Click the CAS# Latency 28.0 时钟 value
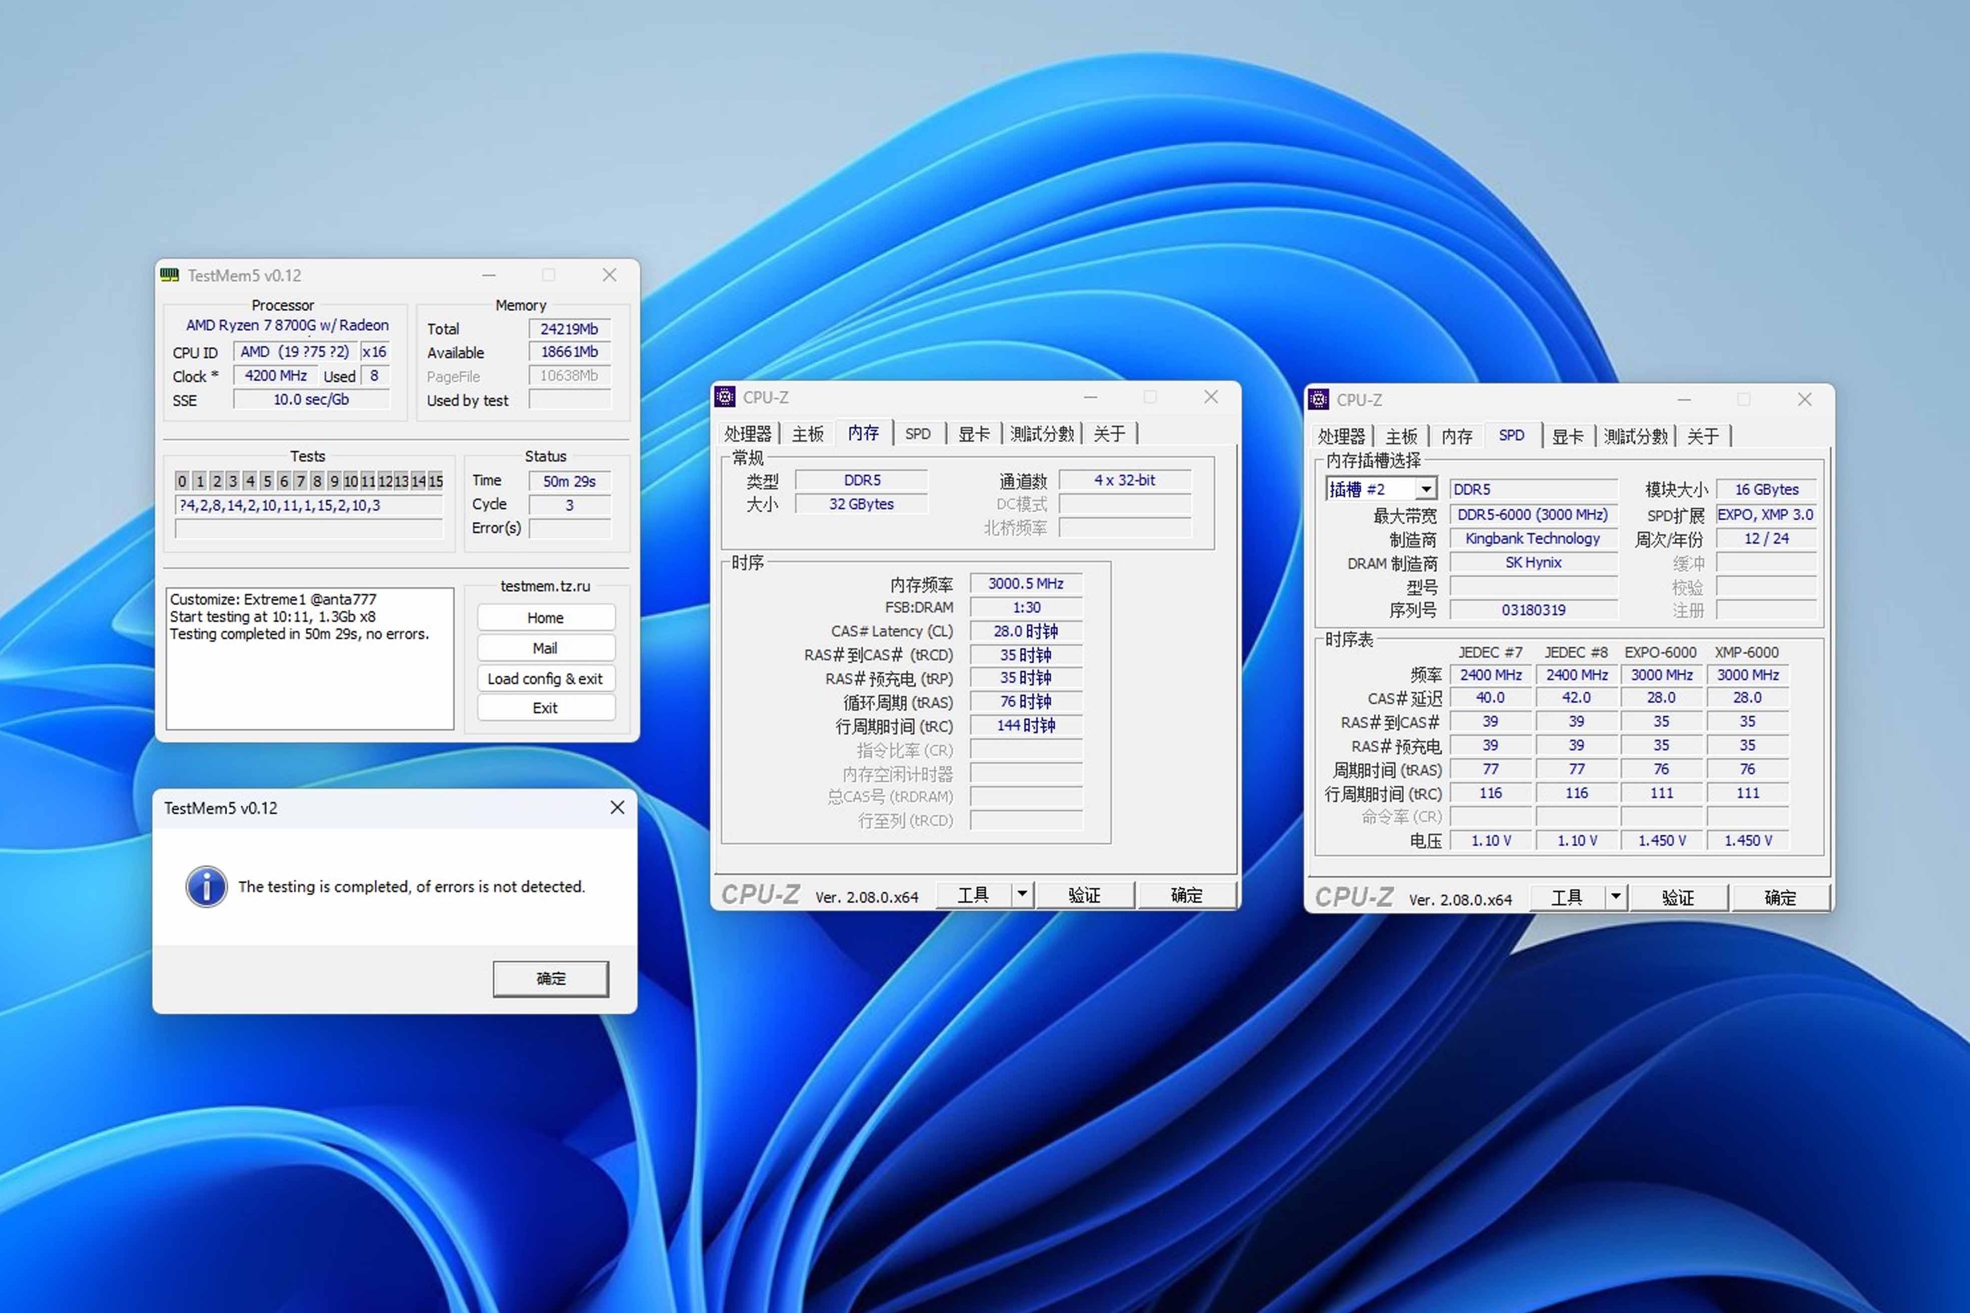 tap(1026, 630)
